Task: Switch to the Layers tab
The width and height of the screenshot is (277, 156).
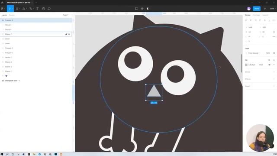Action: point(4,15)
